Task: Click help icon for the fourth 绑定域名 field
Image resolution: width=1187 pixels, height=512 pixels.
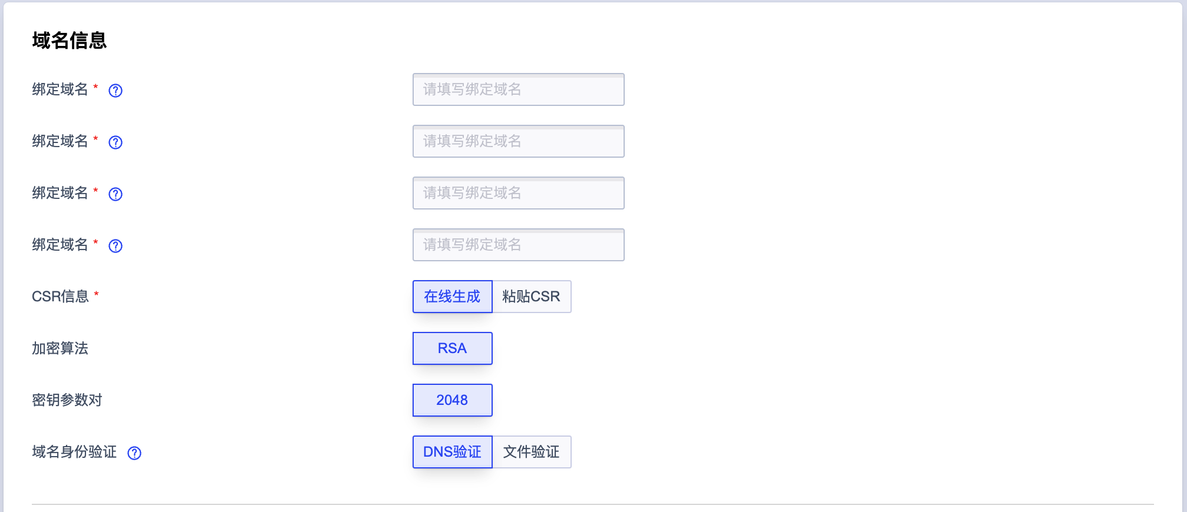Action: pos(116,245)
